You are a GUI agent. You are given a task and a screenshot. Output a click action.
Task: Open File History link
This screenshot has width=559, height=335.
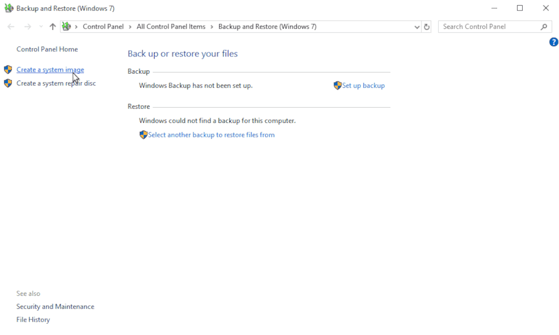coord(33,320)
